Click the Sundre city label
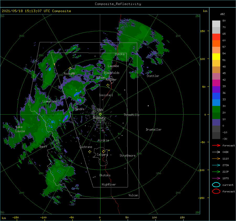The width and height of the screenshot is (236, 221). (79, 109)
